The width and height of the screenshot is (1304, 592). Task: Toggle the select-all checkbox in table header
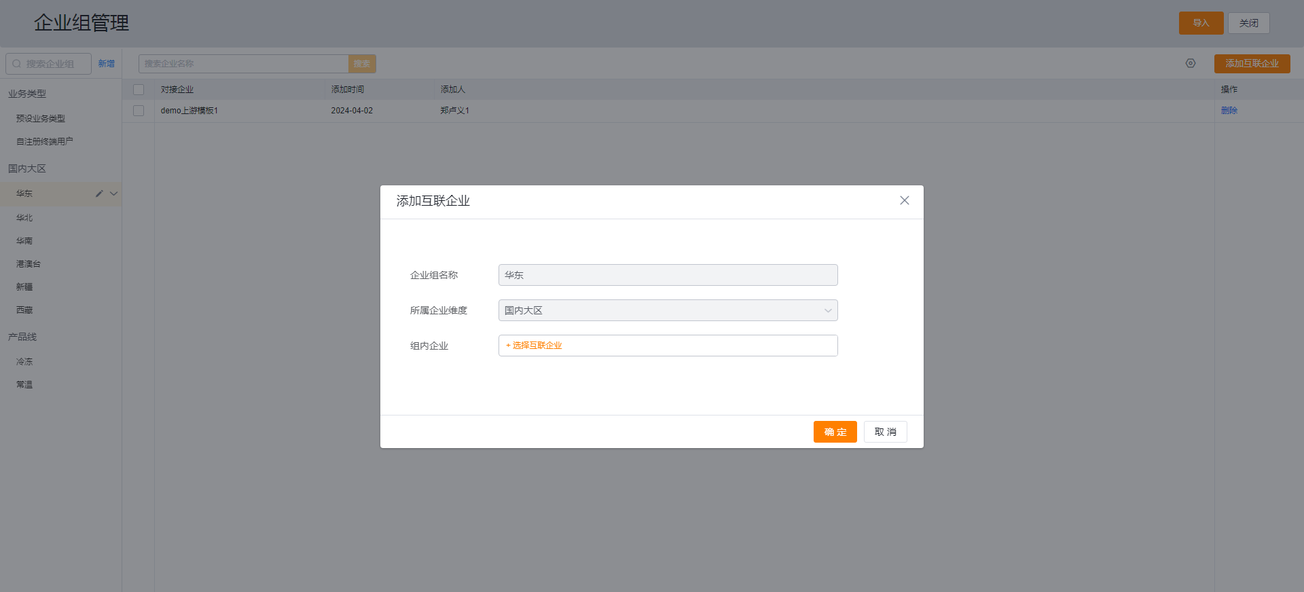point(139,90)
